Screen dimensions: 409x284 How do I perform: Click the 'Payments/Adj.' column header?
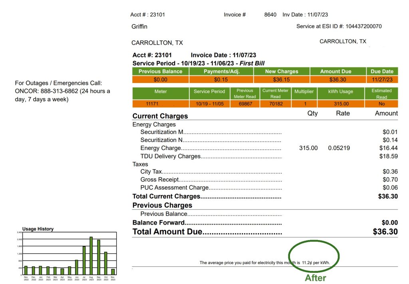(x=221, y=71)
